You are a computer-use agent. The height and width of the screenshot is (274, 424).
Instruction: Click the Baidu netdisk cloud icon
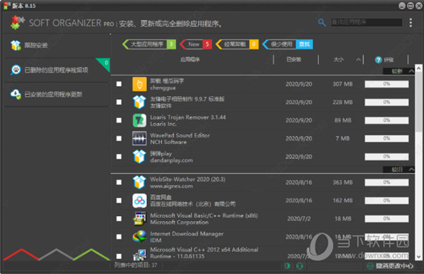coord(139,201)
